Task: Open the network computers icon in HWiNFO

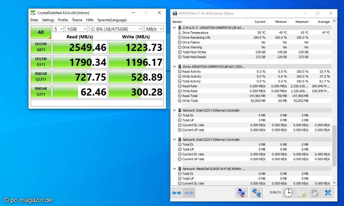Action: click(x=257, y=193)
